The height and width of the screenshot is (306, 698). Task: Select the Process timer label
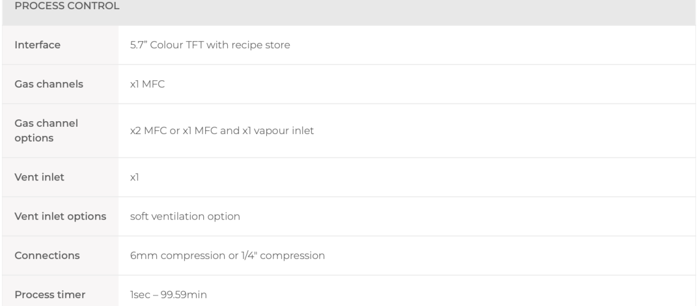pyautogui.click(x=50, y=294)
